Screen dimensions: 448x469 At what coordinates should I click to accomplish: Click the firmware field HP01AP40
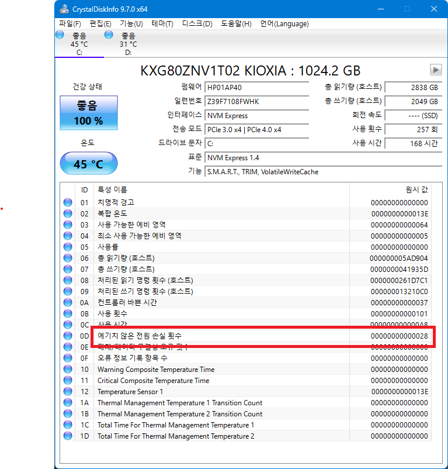(x=257, y=88)
